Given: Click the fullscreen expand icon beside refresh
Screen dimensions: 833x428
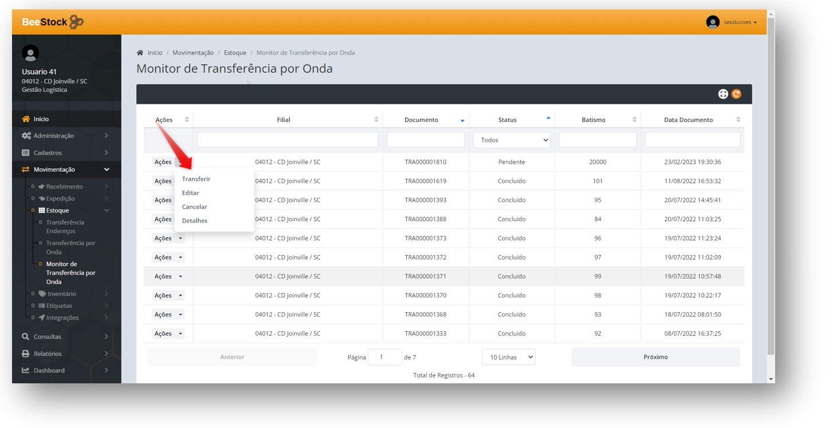Looking at the screenshot, I should [x=723, y=94].
